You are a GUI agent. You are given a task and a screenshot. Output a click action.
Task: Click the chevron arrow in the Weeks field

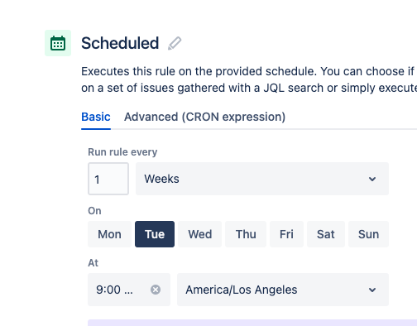pos(372,179)
